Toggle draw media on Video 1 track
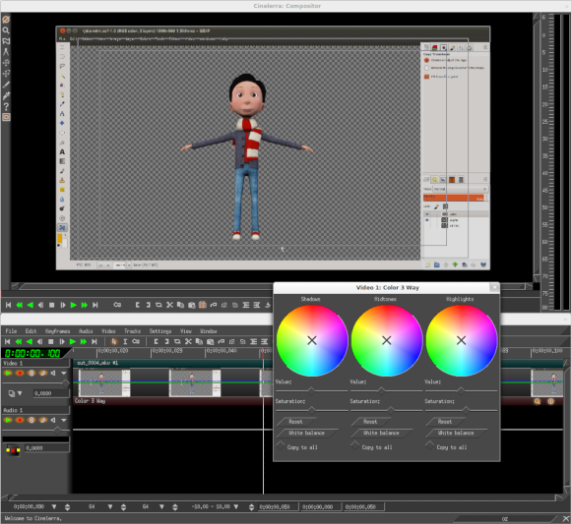Image resolution: width=571 pixels, height=524 pixels. coord(43,373)
